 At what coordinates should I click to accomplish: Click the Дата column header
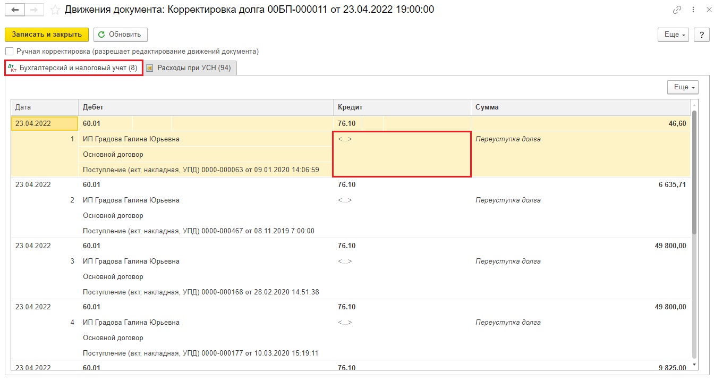45,107
